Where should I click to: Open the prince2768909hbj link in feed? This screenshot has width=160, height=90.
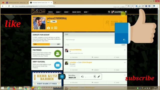[75, 50]
